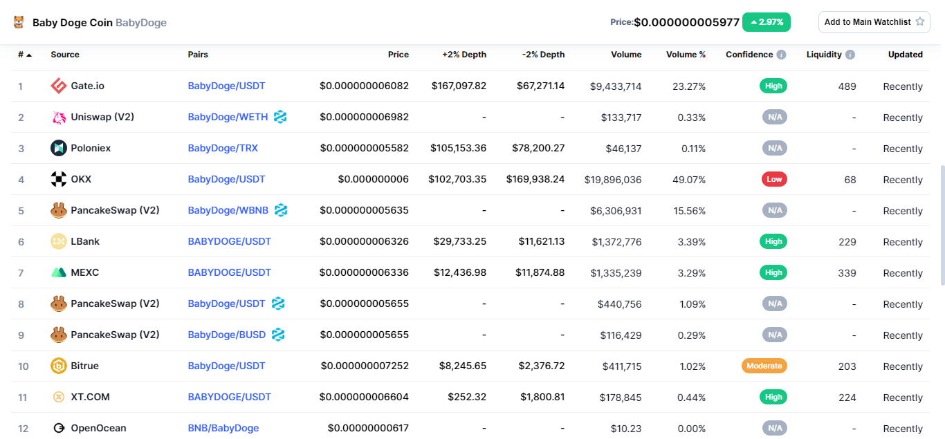Click the Baby Doge Coin logo icon
945x439 pixels.
click(19, 22)
